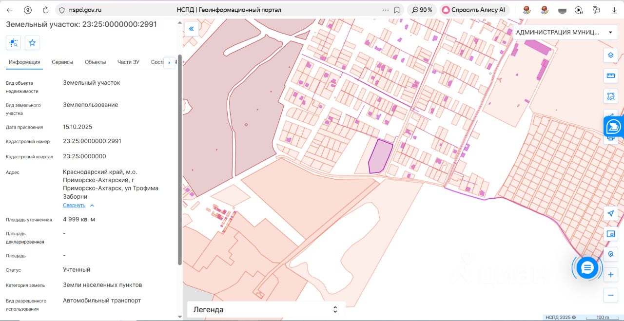624x321 pixels.
Task: Open the map layers panel
Action: (611, 55)
